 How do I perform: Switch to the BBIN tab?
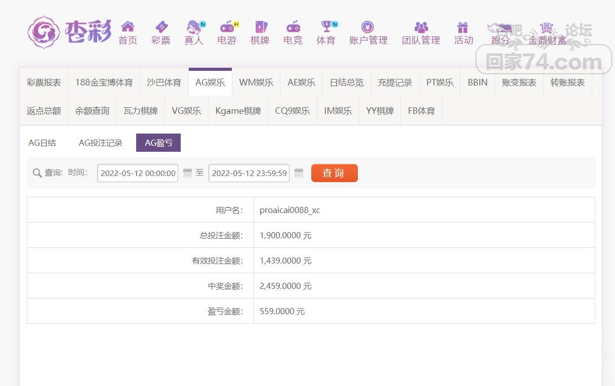pyautogui.click(x=478, y=82)
